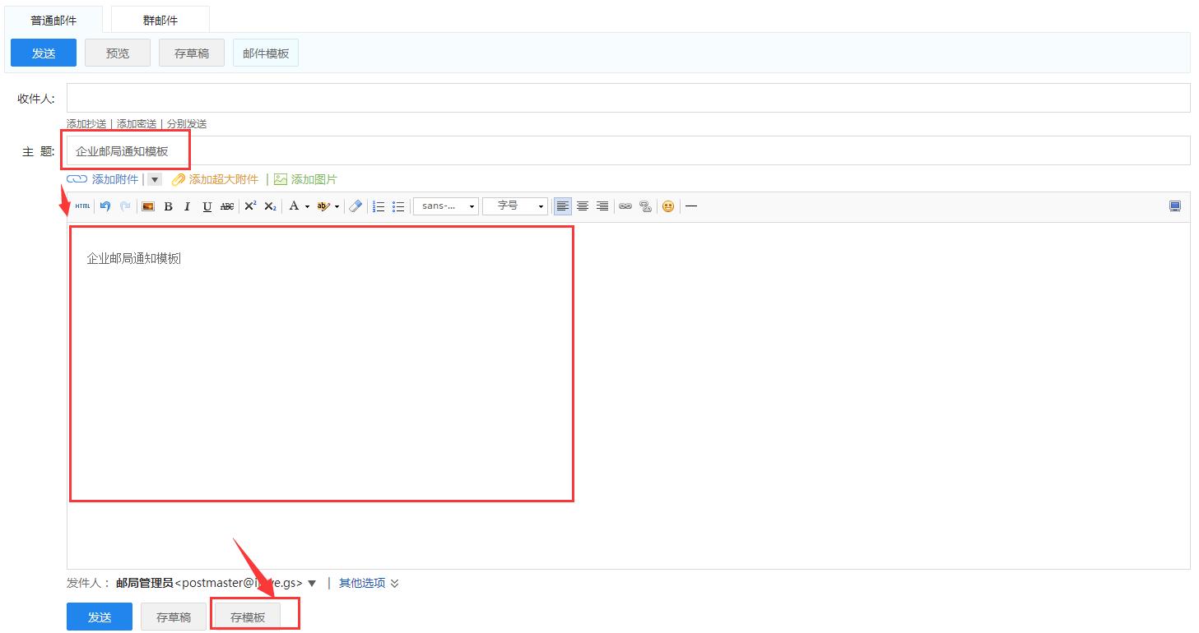Image resolution: width=1199 pixels, height=633 pixels.
Task: Align text to the right
Action: 602,206
